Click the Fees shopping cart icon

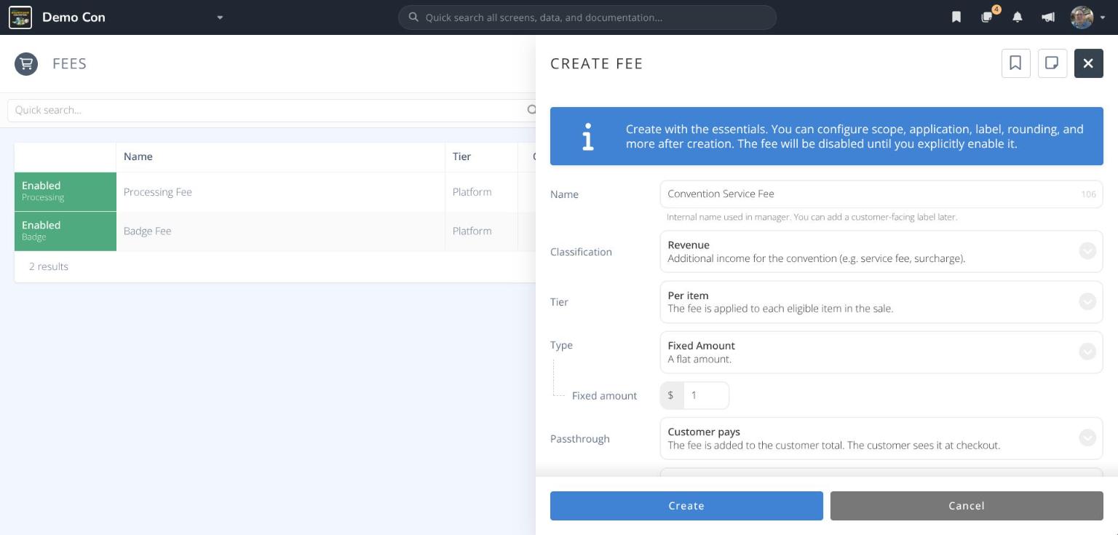click(x=26, y=63)
